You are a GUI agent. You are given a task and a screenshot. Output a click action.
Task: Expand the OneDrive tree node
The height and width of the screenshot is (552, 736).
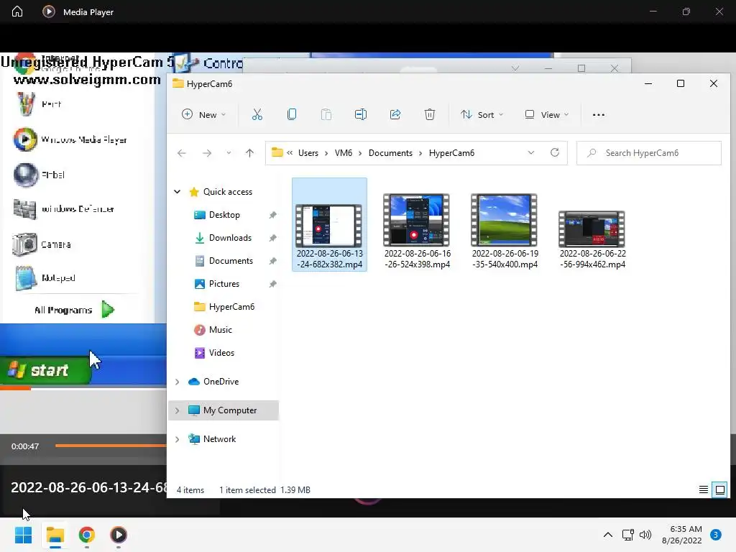tap(177, 382)
